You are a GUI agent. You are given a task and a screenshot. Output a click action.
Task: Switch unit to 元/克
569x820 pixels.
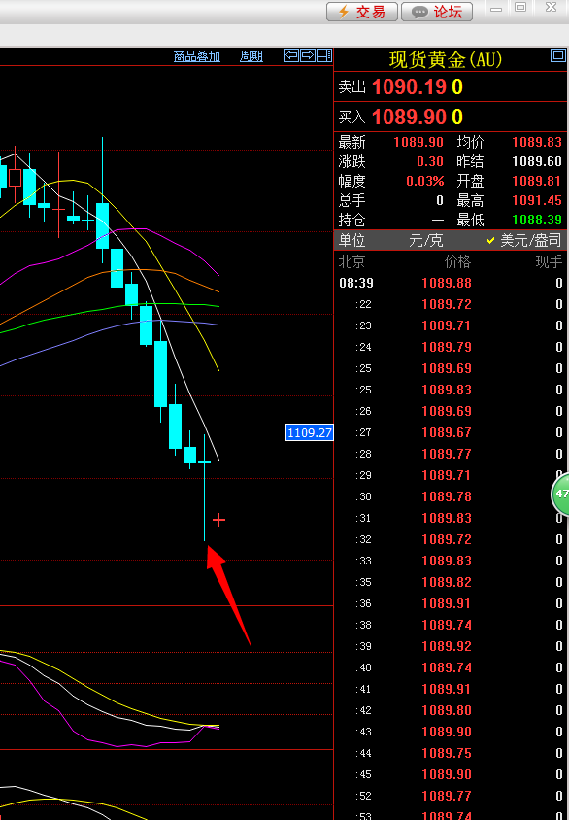point(426,241)
